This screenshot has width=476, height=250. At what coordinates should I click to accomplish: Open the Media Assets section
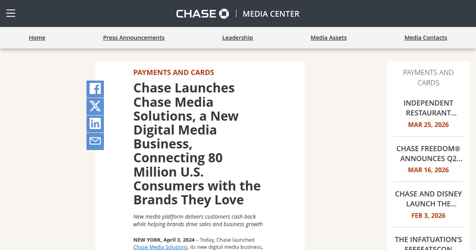(328, 37)
